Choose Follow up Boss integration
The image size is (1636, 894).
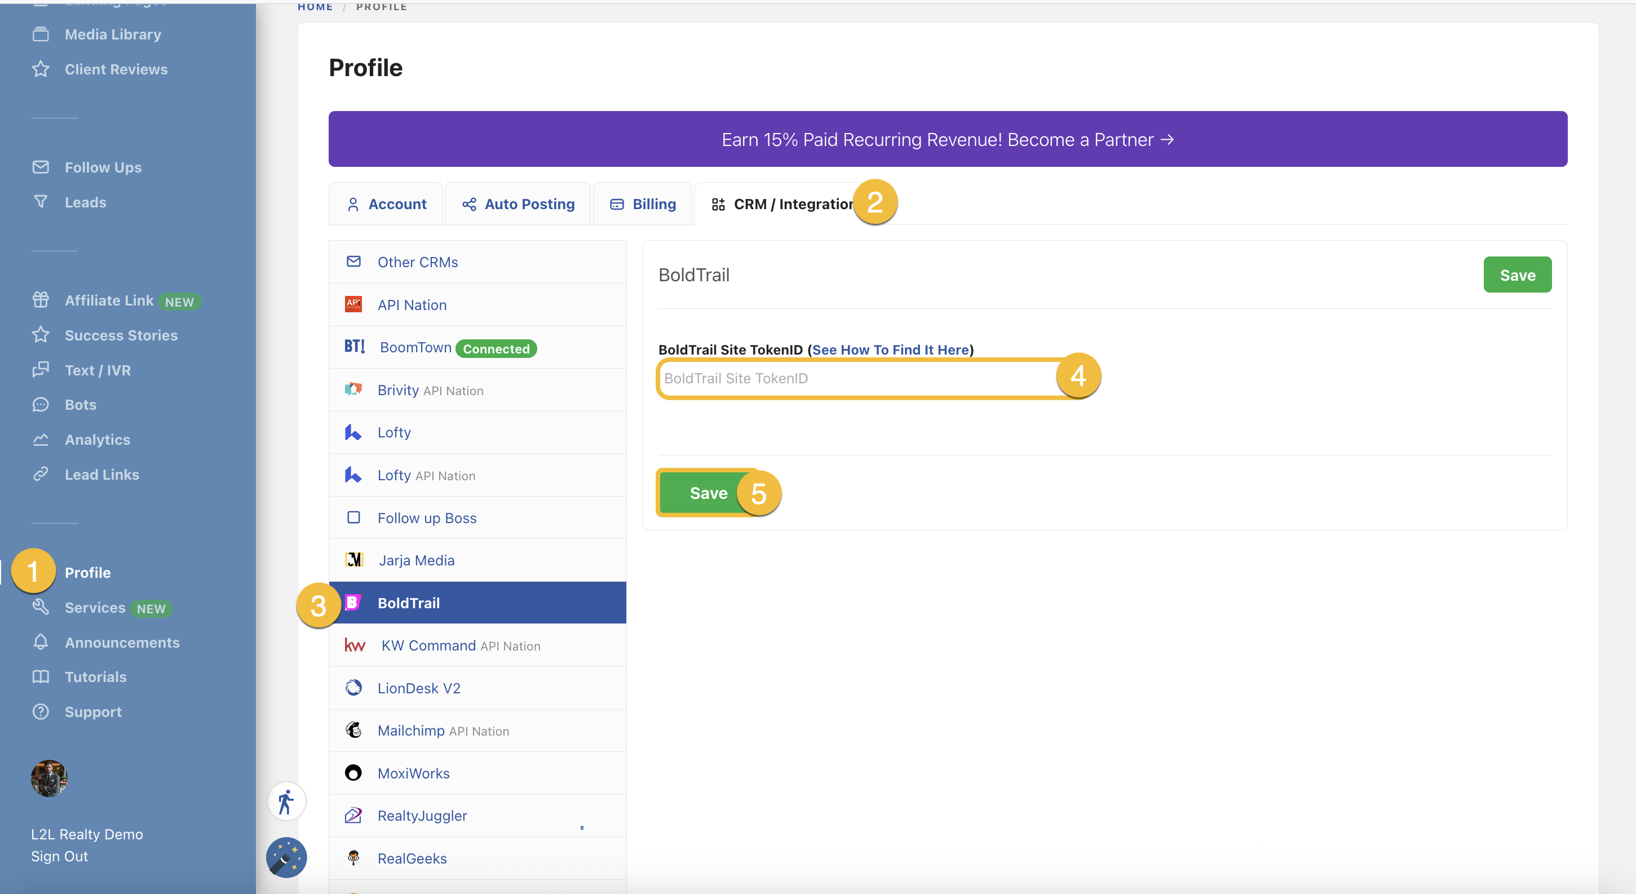427,518
